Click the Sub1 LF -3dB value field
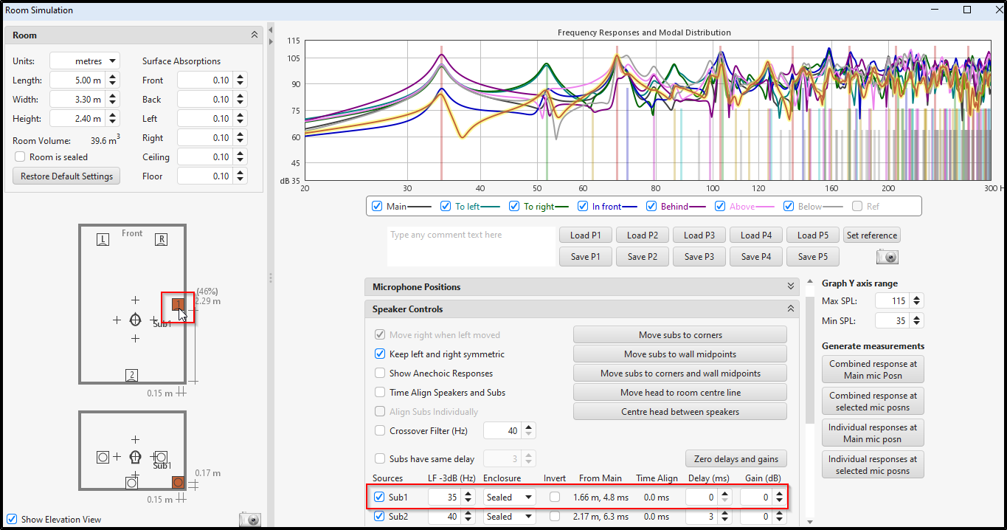1007x530 pixels. pos(443,498)
